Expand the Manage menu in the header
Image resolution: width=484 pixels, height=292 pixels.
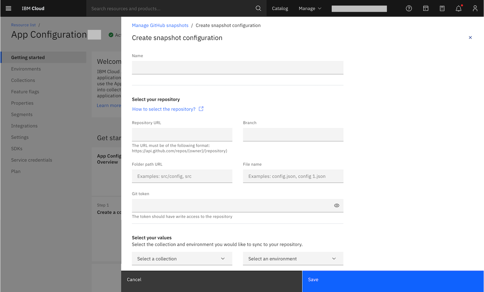(310, 8)
